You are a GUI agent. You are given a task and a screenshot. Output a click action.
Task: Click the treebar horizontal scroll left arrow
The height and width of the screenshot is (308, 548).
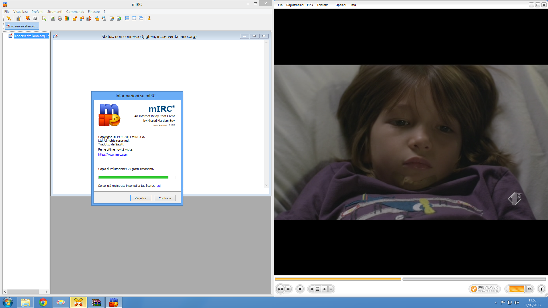coord(5,291)
